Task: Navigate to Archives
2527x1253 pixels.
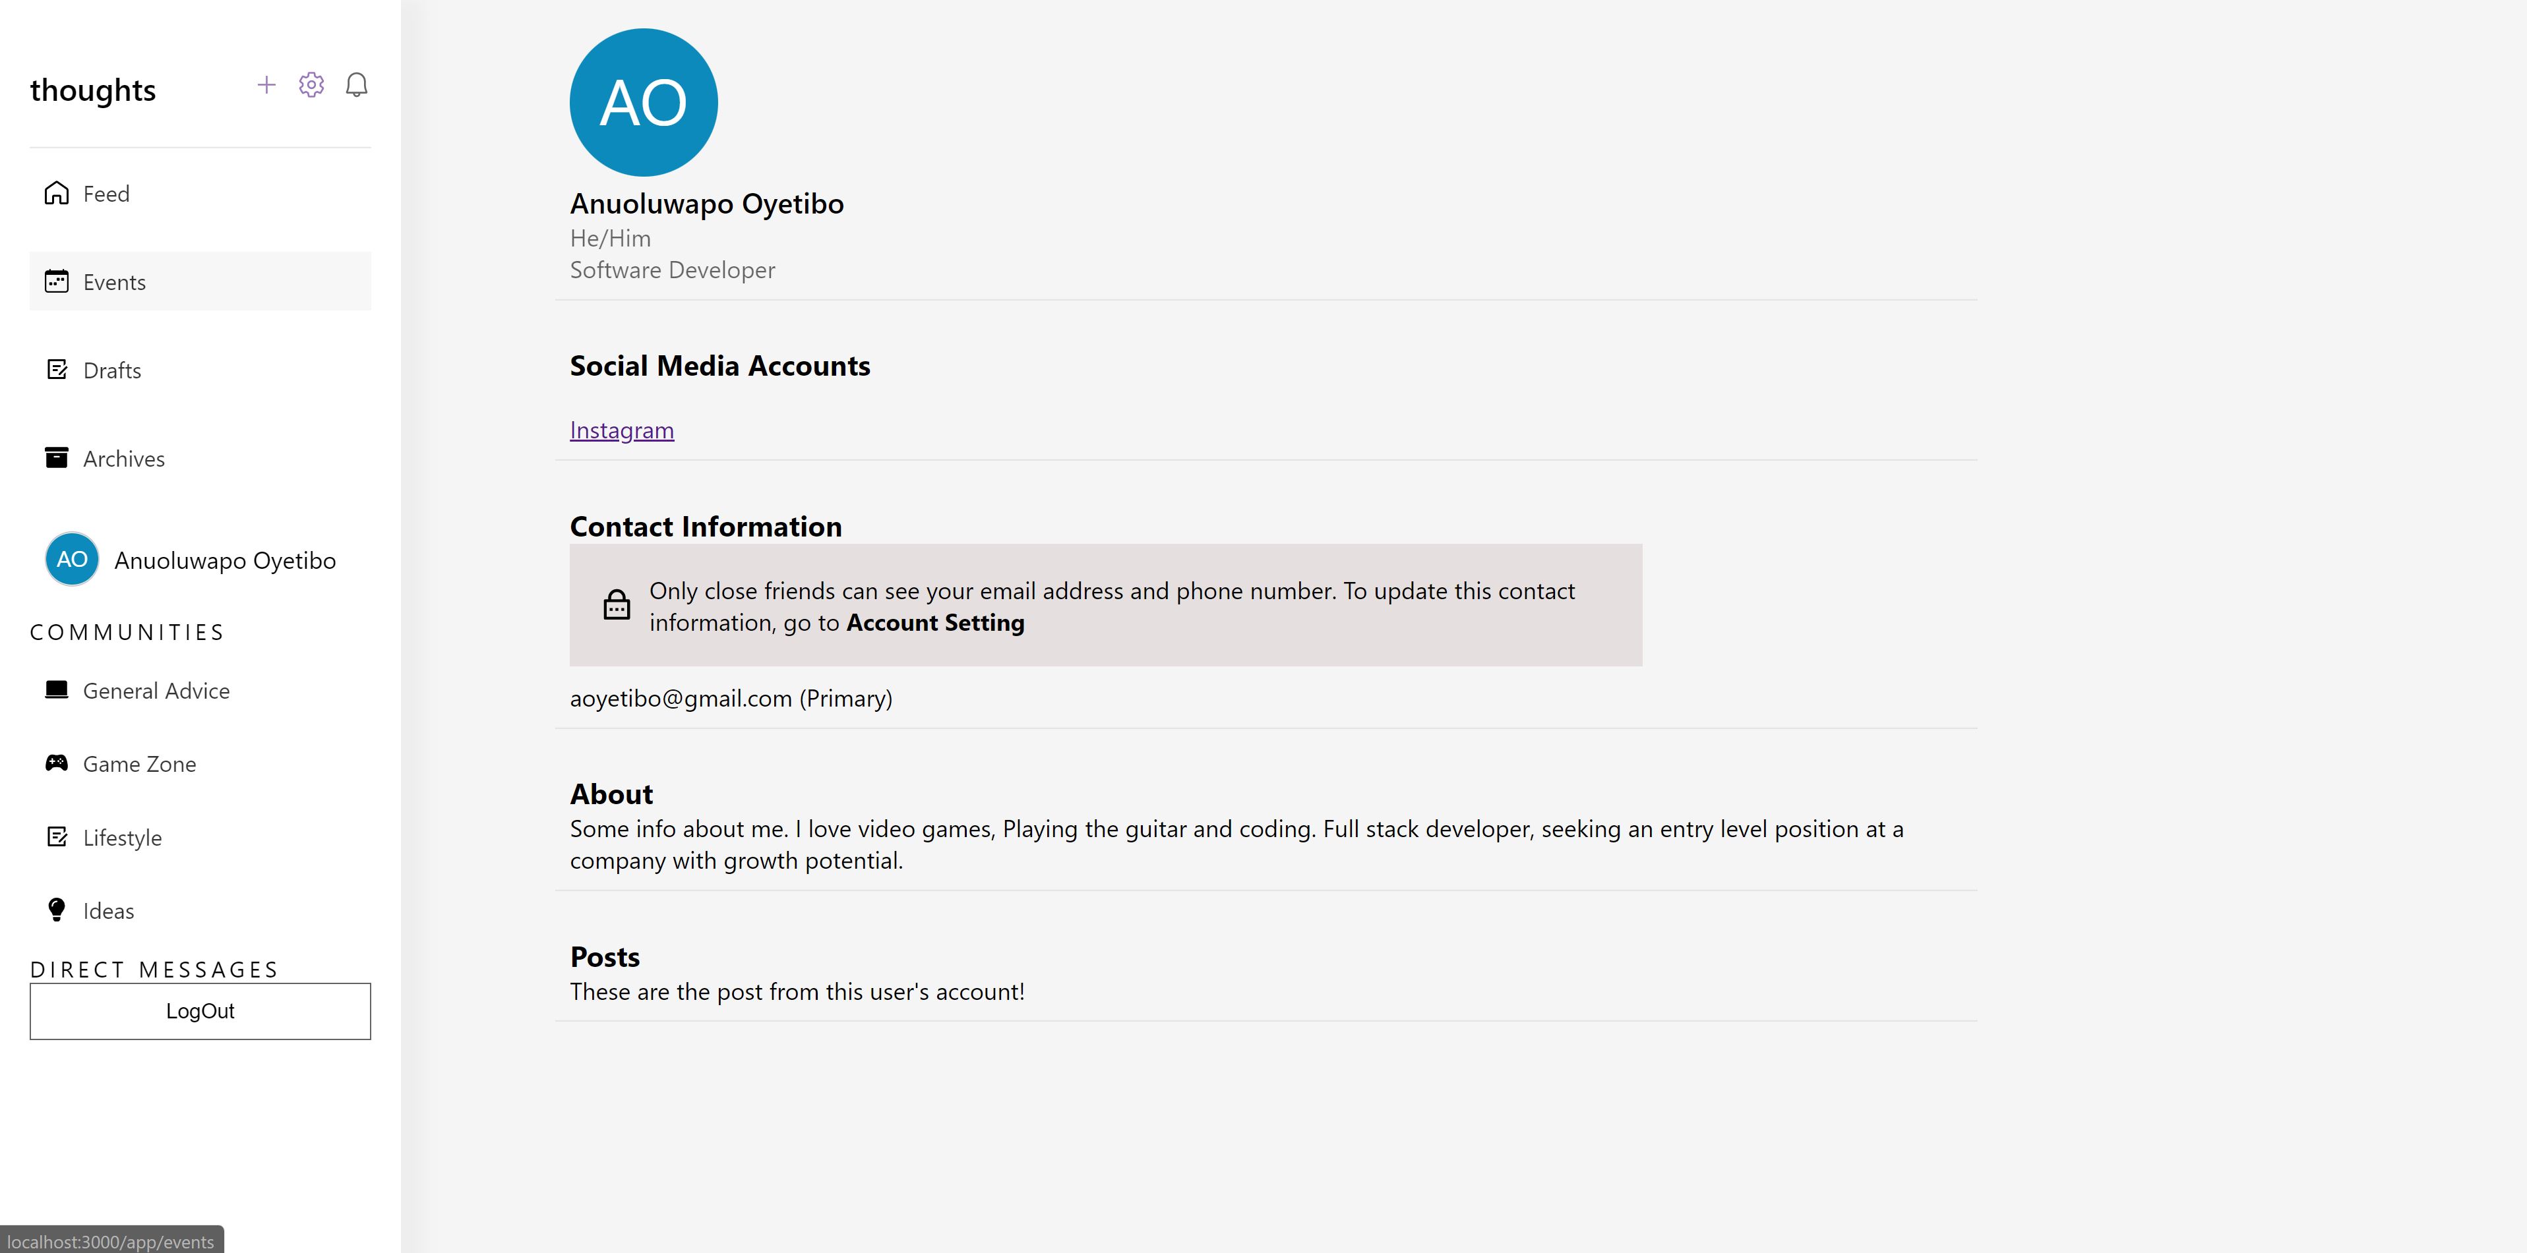Action: [x=200, y=458]
